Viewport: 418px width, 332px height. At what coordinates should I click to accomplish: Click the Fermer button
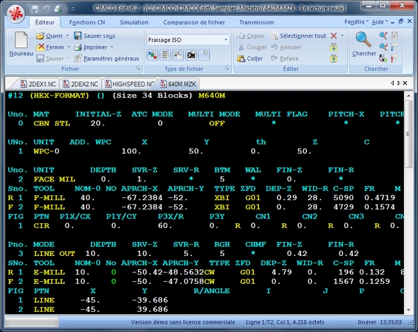click(x=51, y=47)
